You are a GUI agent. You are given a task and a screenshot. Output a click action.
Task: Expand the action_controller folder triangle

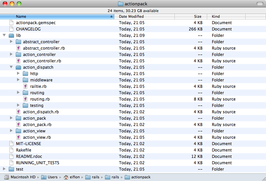(x=11, y=54)
